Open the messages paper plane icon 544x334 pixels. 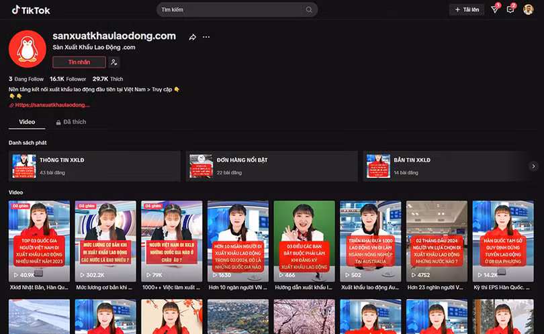[495, 10]
